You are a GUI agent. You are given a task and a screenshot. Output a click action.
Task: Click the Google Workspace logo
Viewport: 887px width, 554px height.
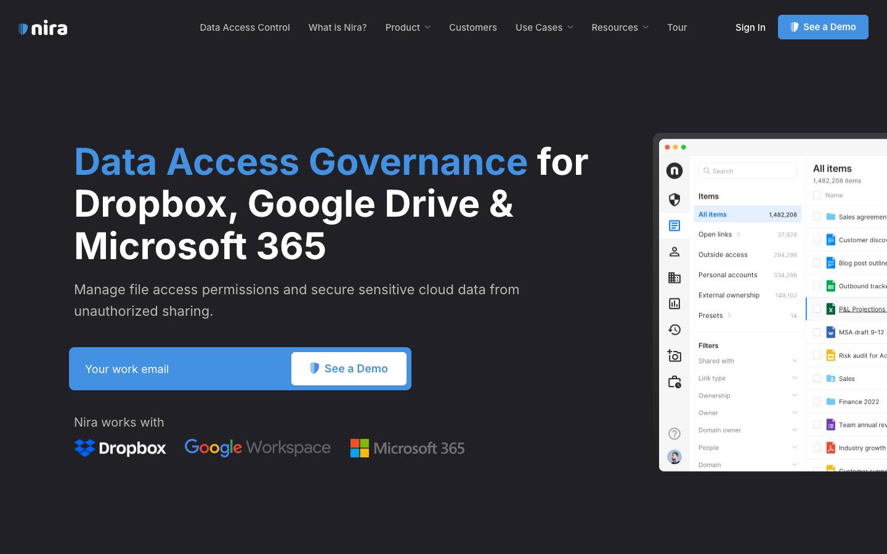(257, 448)
